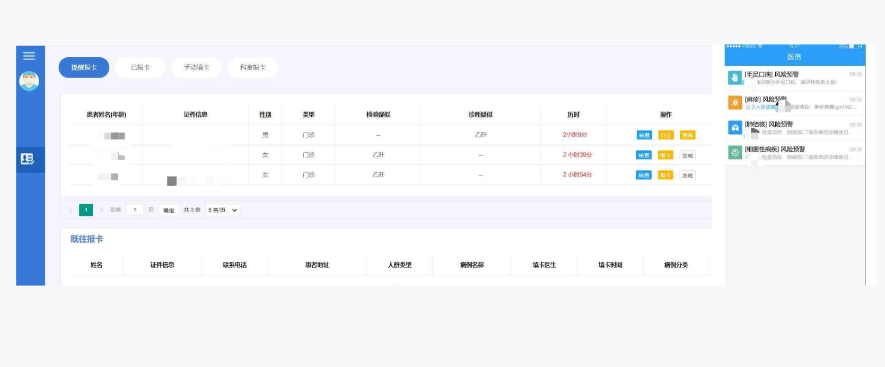Click the 证件信息 header in the top table
Viewport: 885px width, 367px height.
coord(195,114)
